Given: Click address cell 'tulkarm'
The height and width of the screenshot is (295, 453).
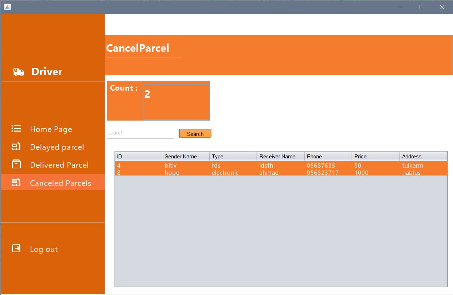Looking at the screenshot, I should (423, 165).
